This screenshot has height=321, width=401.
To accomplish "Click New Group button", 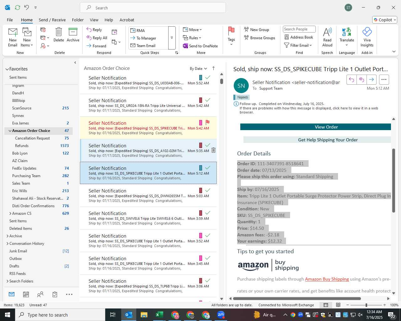I will (x=257, y=30).
